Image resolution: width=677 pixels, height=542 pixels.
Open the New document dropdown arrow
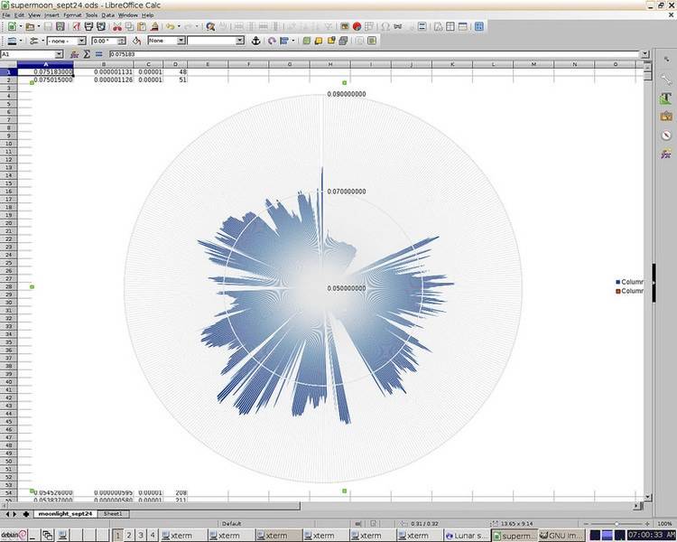pos(20,27)
